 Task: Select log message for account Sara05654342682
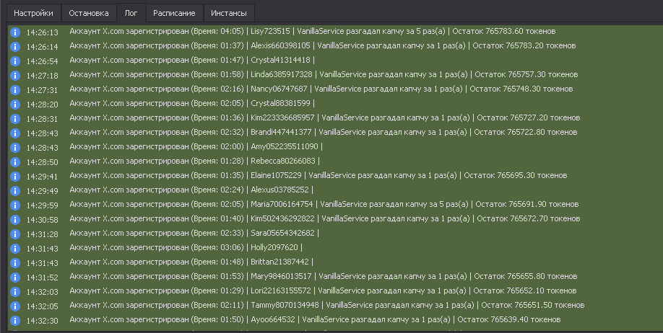coord(194,233)
